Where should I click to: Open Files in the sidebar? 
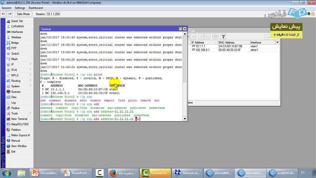coord(14,97)
